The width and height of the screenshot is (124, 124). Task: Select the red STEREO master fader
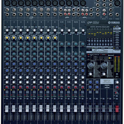click(117, 108)
